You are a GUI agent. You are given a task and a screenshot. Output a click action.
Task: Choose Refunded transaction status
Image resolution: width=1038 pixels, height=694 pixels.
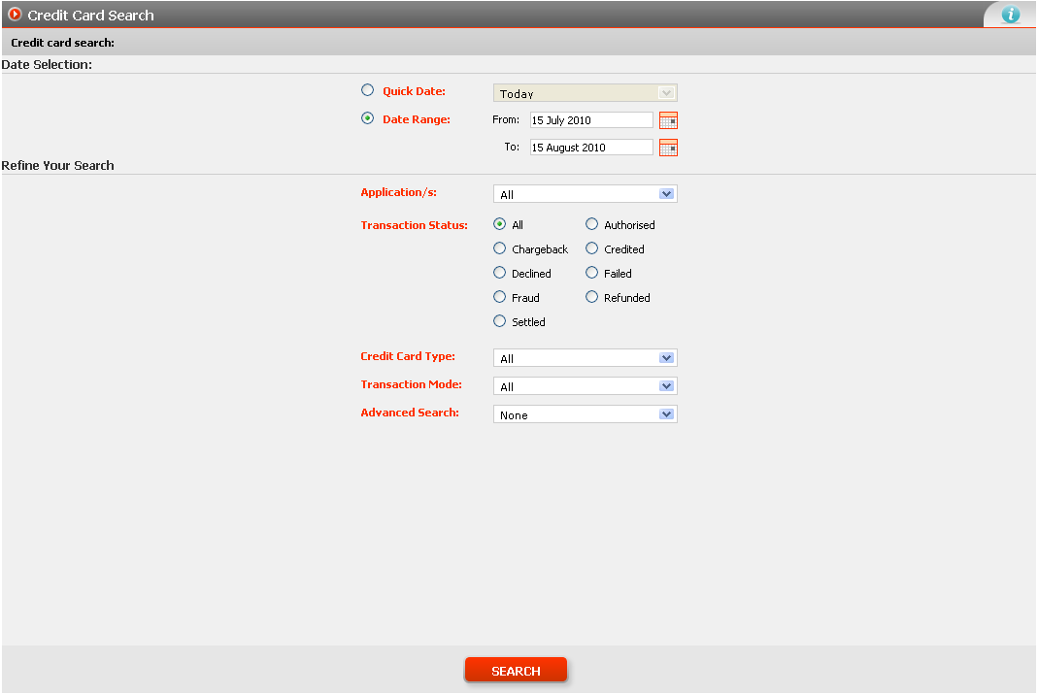(591, 297)
